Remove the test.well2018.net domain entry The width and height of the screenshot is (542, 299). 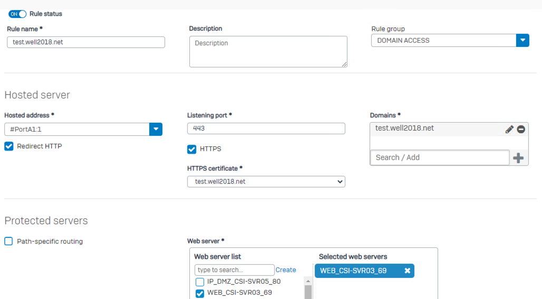(521, 129)
